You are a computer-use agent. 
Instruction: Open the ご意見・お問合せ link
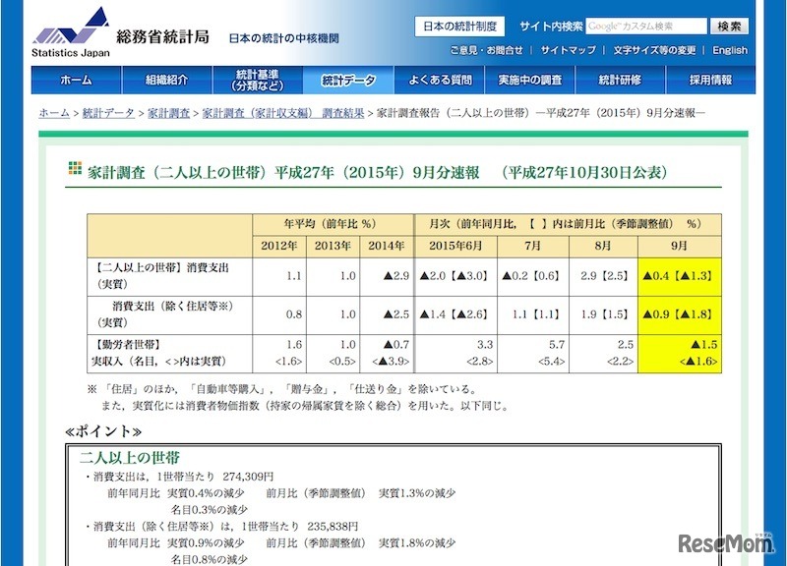486,50
